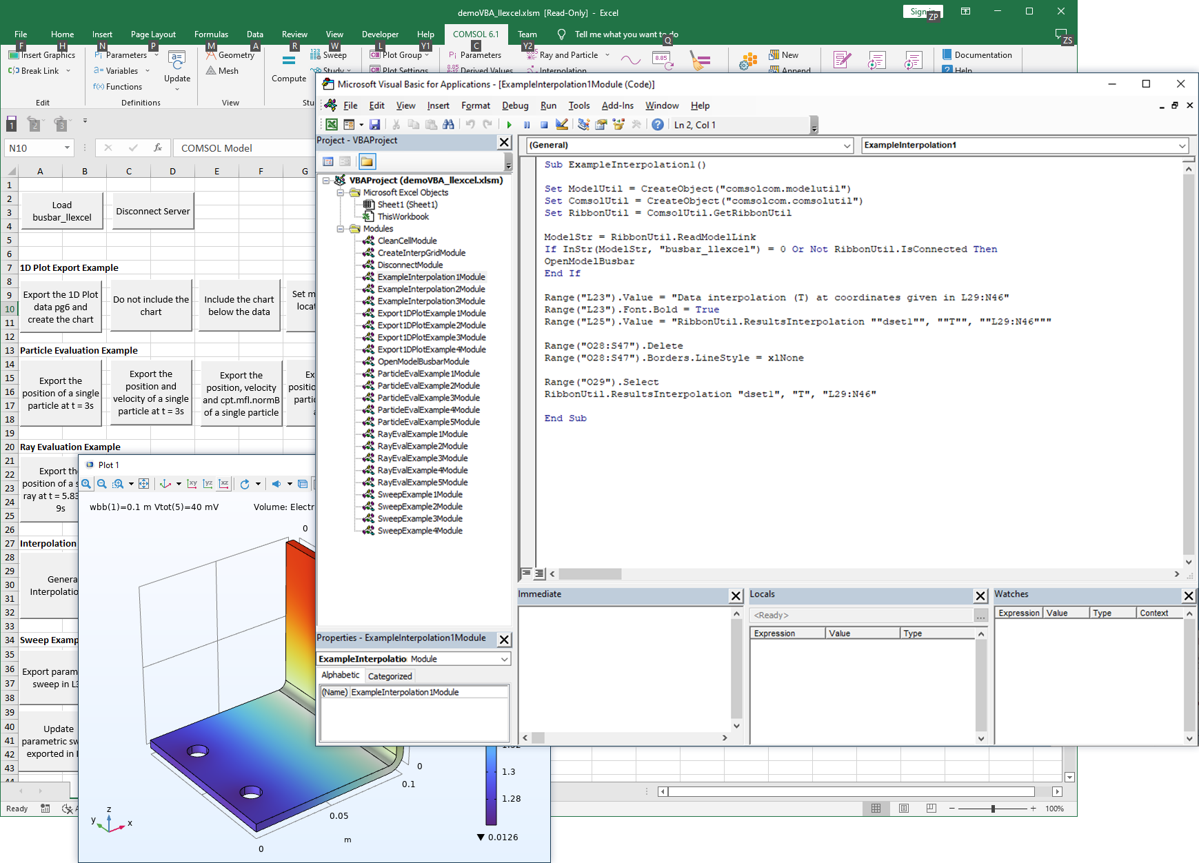Open Project Explorer via its toolbar icon
The height and width of the screenshot is (863, 1199).
583,125
